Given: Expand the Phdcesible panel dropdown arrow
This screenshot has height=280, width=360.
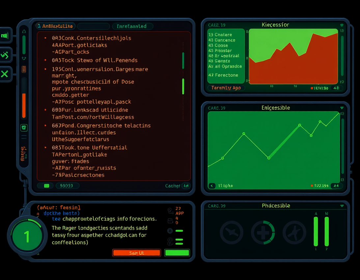Looking at the screenshot, I should (342, 206).
